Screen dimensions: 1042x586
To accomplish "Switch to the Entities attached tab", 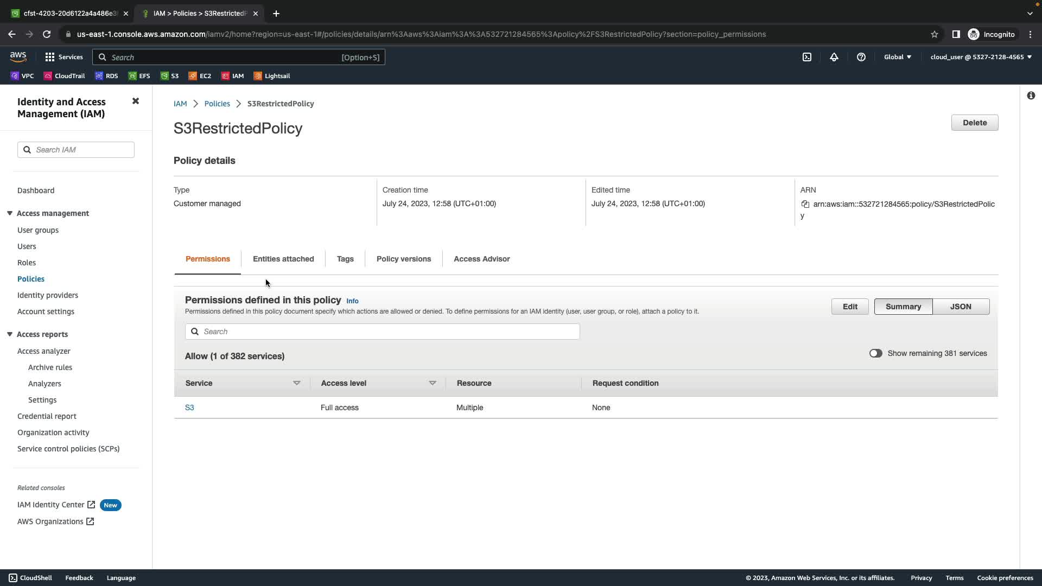I will [283, 259].
